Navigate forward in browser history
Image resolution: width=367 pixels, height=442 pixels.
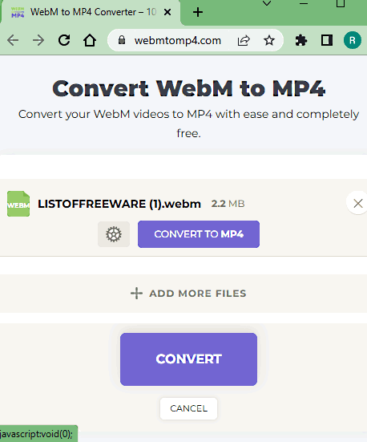point(38,40)
